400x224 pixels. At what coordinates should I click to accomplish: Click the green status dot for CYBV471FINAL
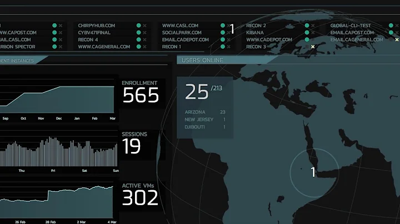[x=138, y=33]
